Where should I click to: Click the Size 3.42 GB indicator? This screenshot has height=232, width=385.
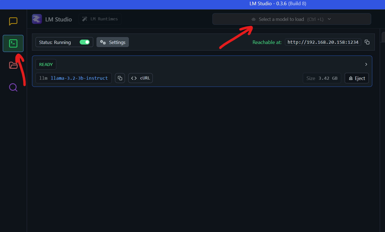pyautogui.click(x=322, y=78)
